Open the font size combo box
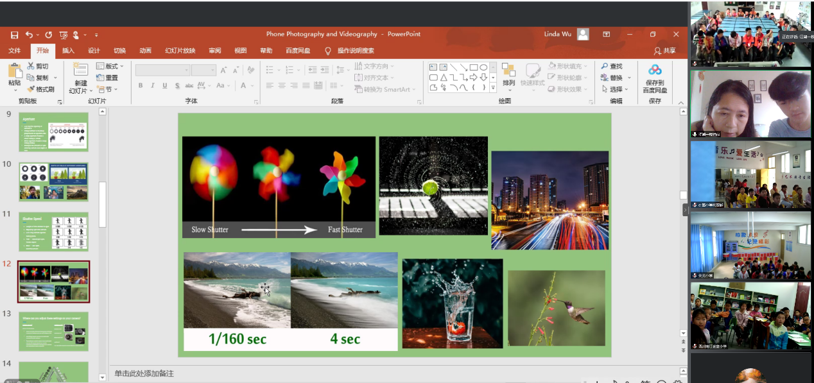This screenshot has width=814, height=383. [203, 70]
